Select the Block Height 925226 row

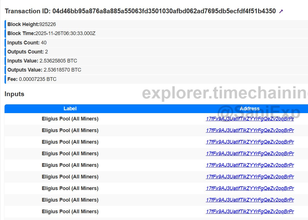point(156,24)
